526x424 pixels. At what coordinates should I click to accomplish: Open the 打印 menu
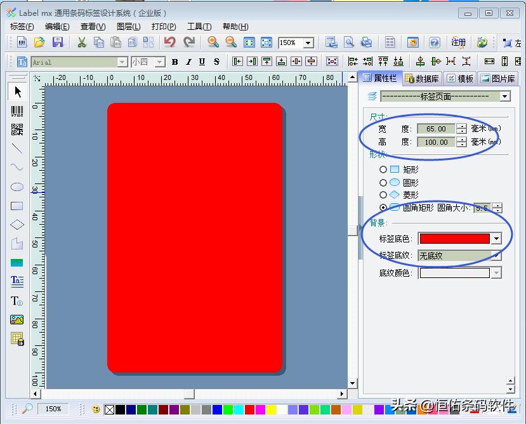point(163,26)
